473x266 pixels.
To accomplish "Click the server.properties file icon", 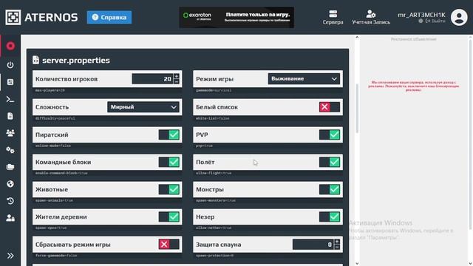I will (35, 60).
